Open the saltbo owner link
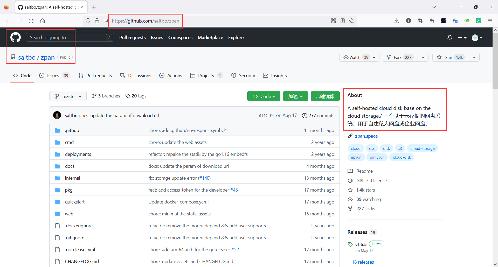This screenshot has width=498, height=267. 27,57
